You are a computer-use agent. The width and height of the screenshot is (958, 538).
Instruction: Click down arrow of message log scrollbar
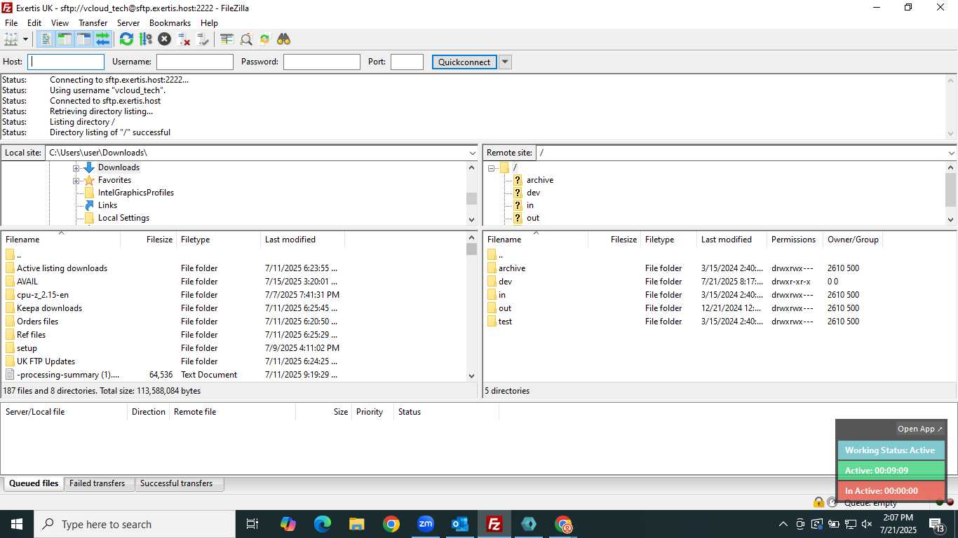tap(951, 134)
